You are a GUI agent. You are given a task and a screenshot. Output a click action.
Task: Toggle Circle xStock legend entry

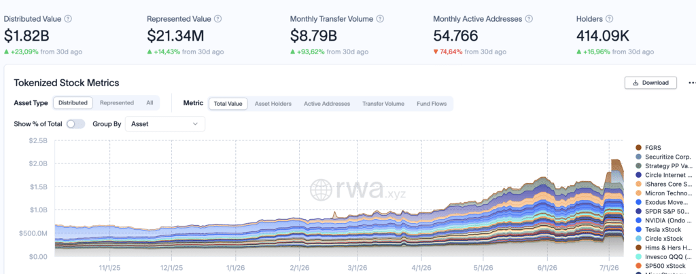point(659,239)
